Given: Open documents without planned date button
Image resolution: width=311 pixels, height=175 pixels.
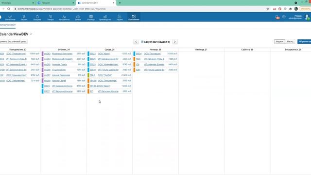Looking at the screenshot, I should (13, 42).
